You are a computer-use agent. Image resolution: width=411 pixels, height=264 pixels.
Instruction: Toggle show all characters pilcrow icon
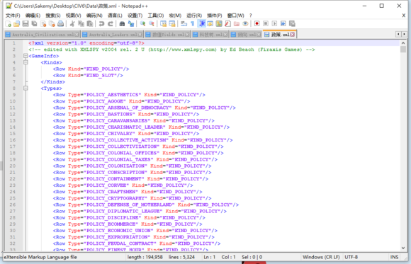(193, 24)
